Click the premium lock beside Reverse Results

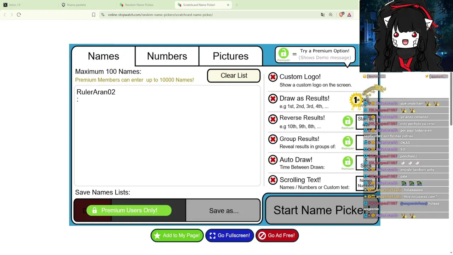pos(348,123)
